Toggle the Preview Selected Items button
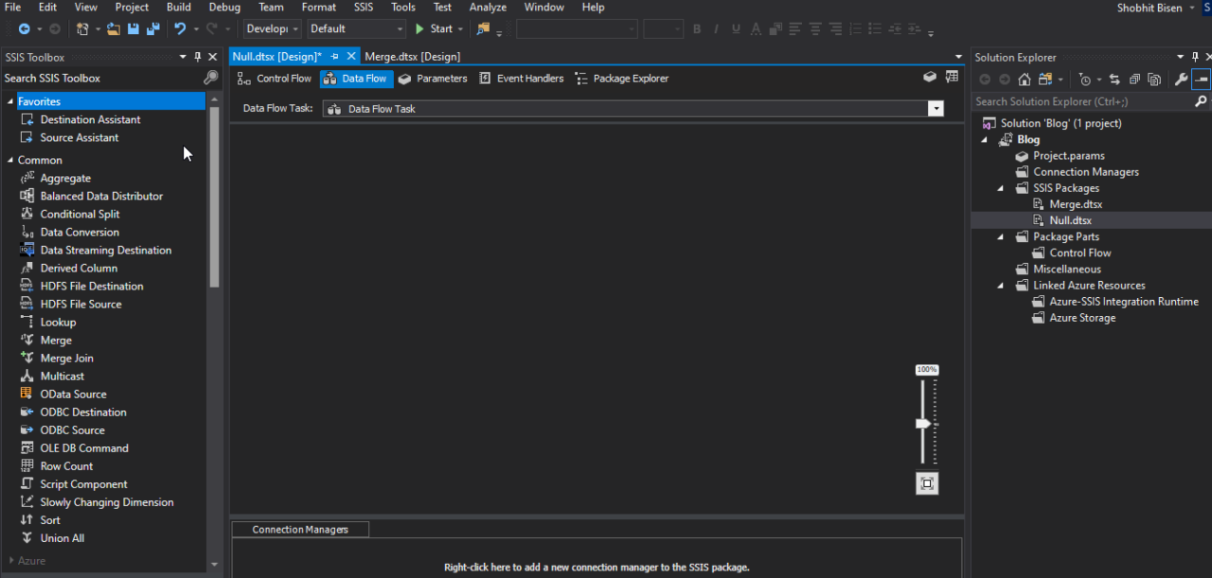The height and width of the screenshot is (578, 1212). click(x=1201, y=79)
